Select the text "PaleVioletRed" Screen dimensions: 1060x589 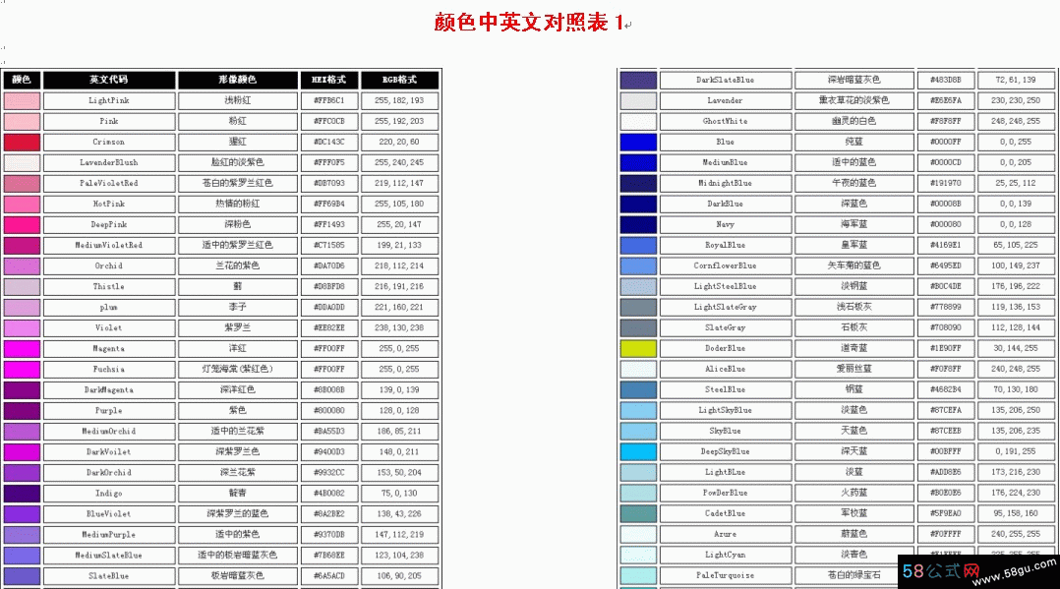point(109,183)
